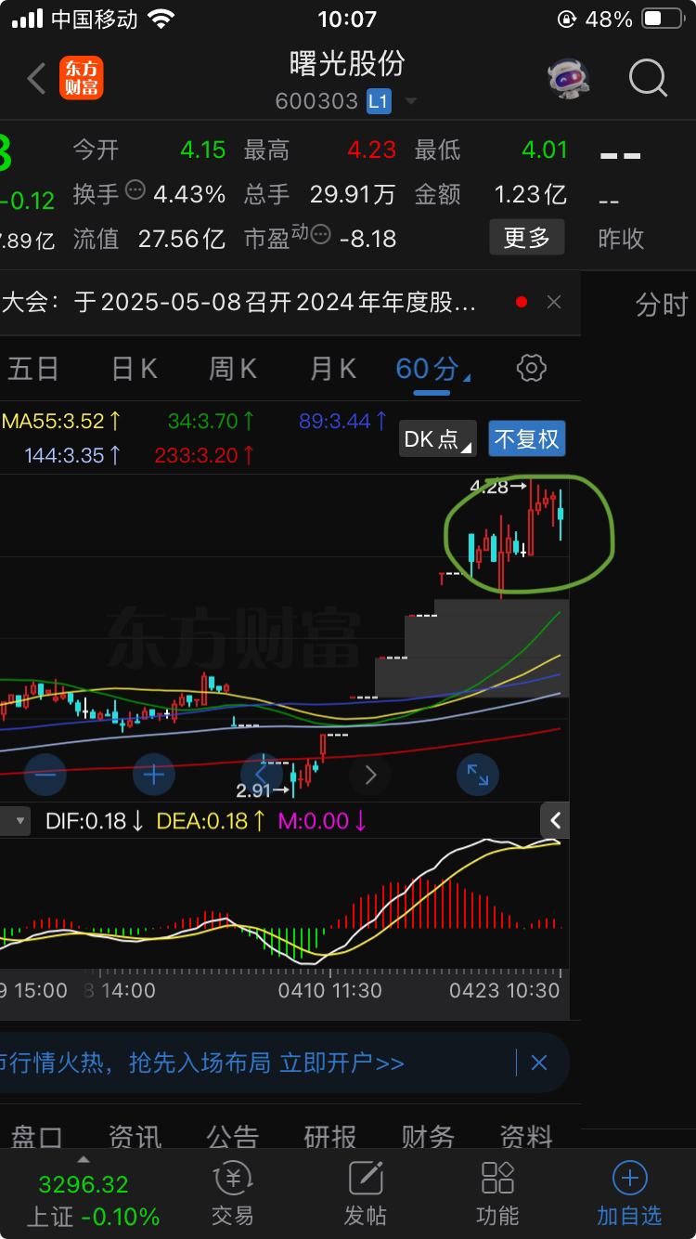This screenshot has height=1239, width=696.
Task: Tap 加自选 add to watchlist
Action: (629, 1193)
